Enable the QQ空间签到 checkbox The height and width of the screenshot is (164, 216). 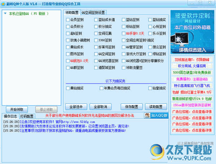96,54
